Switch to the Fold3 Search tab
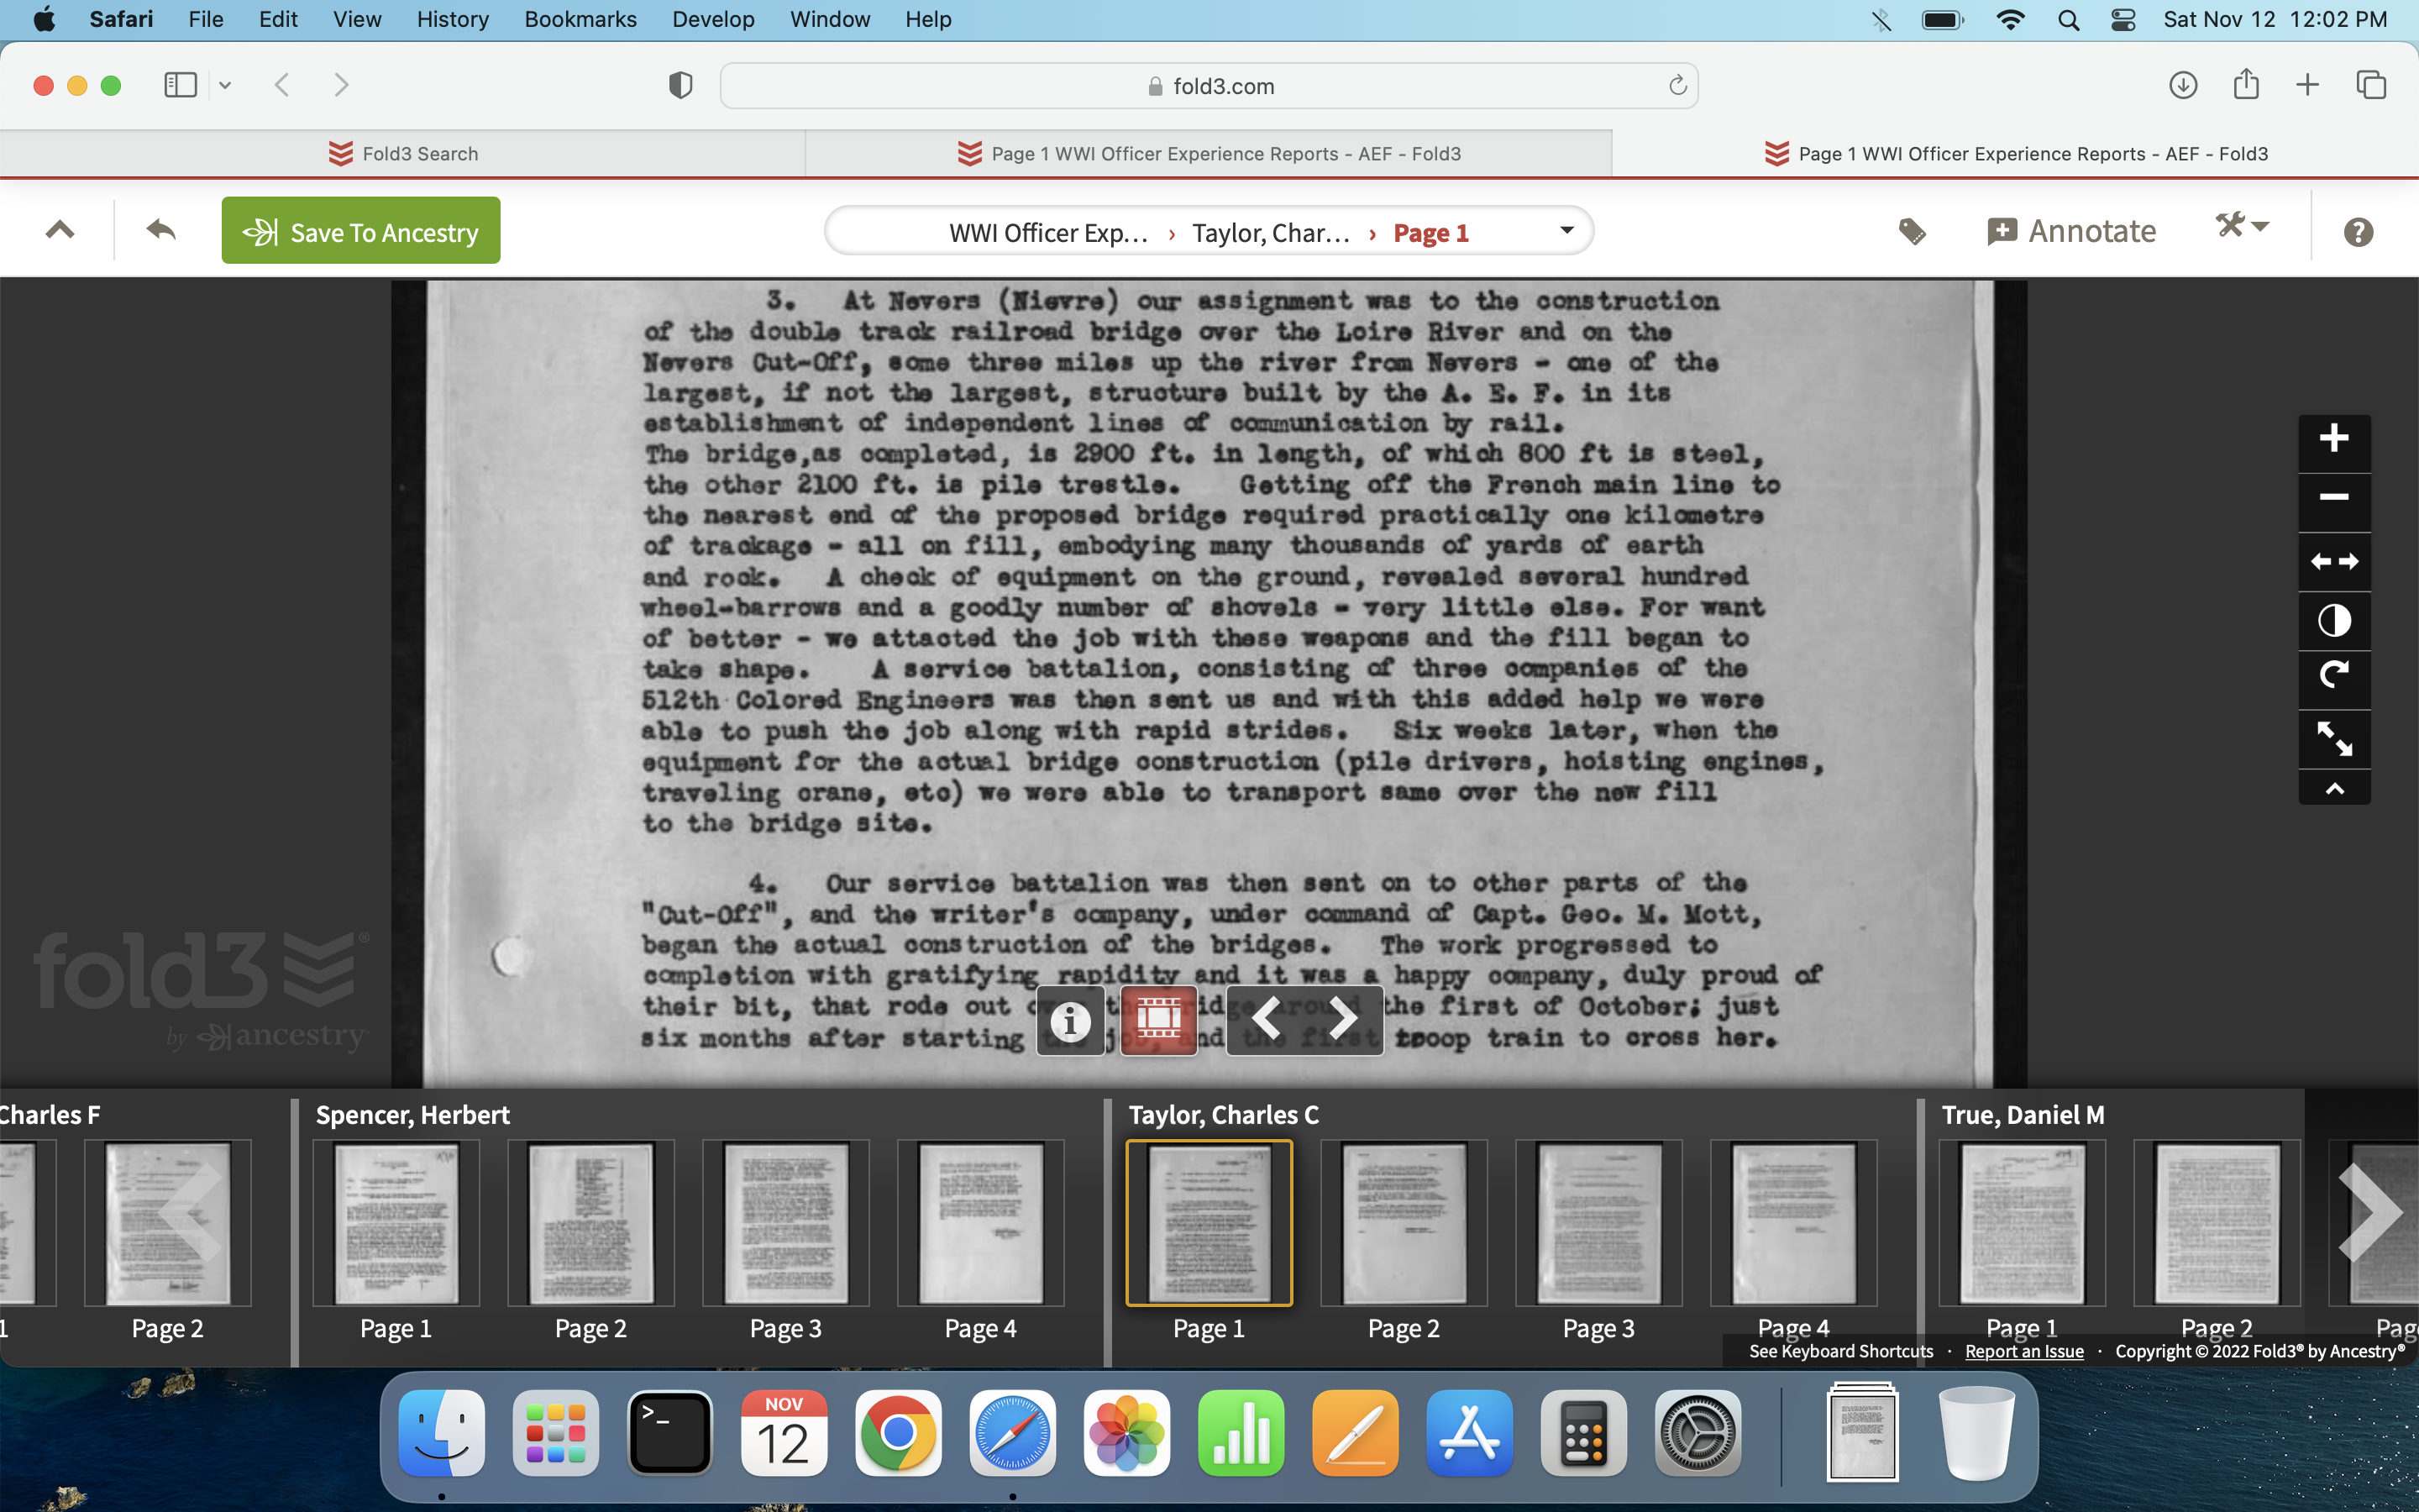Image resolution: width=2419 pixels, height=1512 pixels. point(403,154)
